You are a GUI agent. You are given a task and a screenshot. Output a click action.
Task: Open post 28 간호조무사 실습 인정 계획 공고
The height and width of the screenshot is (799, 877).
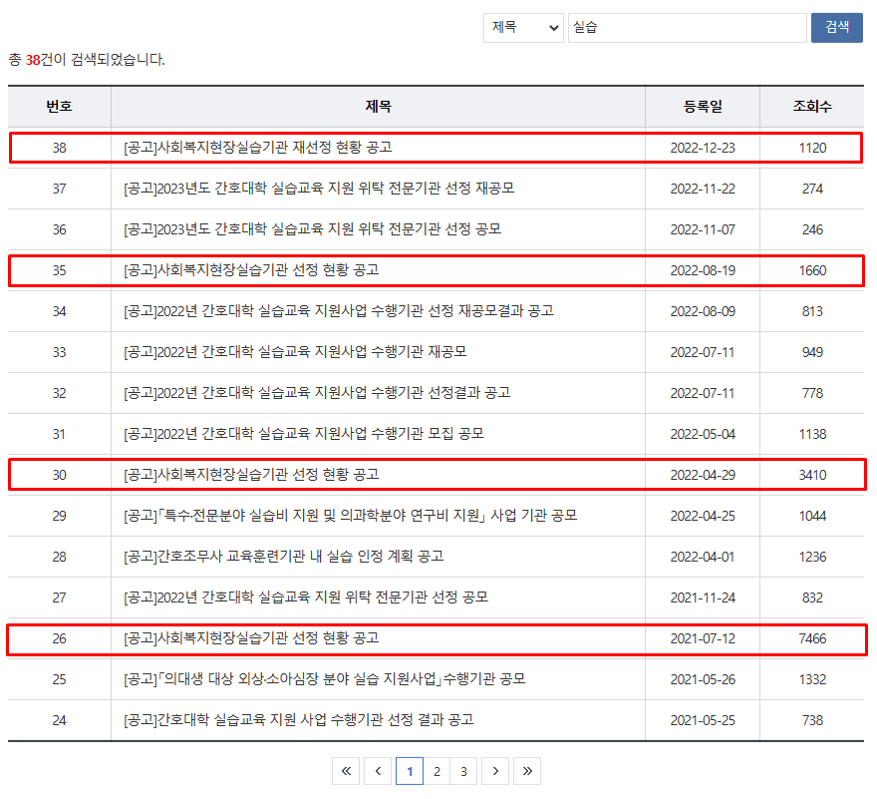click(x=284, y=556)
